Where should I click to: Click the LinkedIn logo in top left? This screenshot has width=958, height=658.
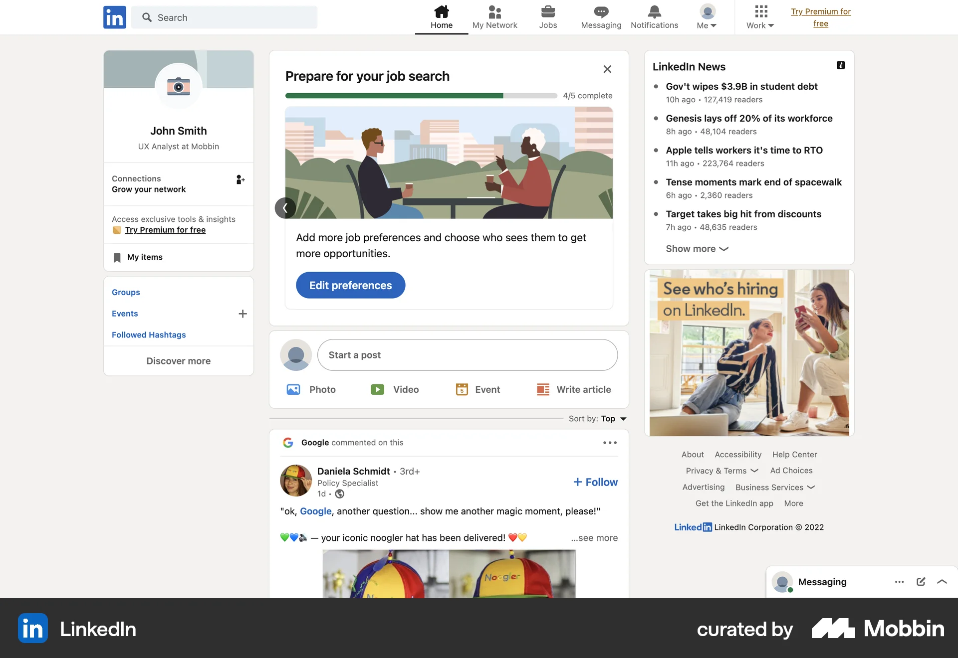(x=114, y=17)
